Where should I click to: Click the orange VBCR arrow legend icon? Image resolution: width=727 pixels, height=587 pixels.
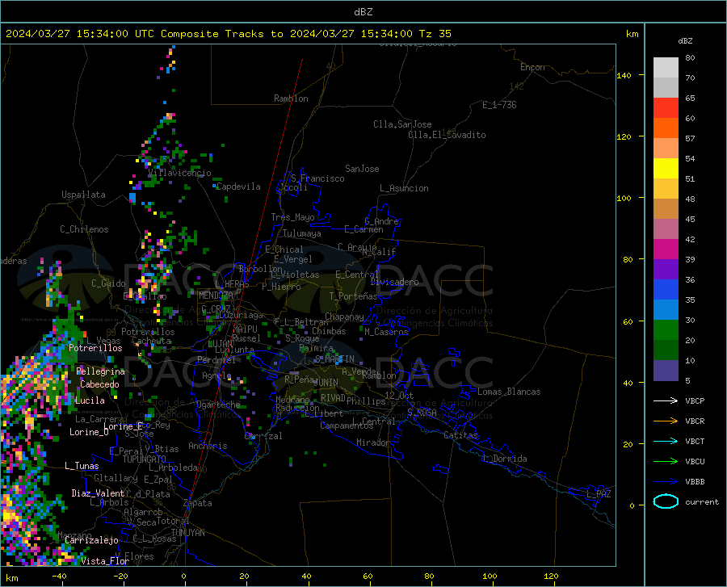point(666,421)
